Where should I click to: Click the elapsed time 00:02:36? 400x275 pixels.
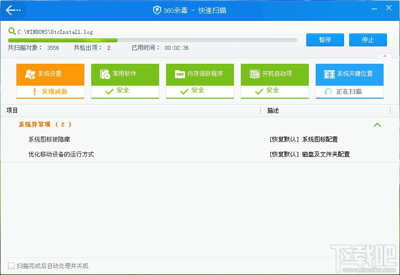point(177,48)
